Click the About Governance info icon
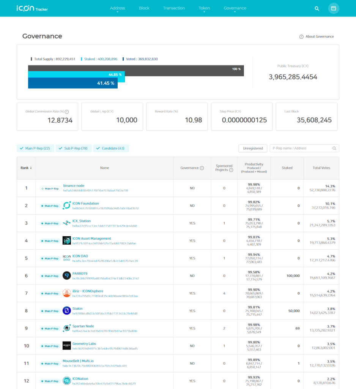 (301, 37)
